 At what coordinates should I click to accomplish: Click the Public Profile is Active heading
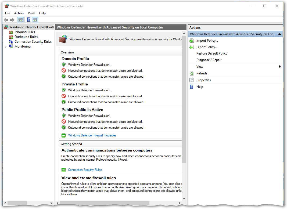point(82,110)
